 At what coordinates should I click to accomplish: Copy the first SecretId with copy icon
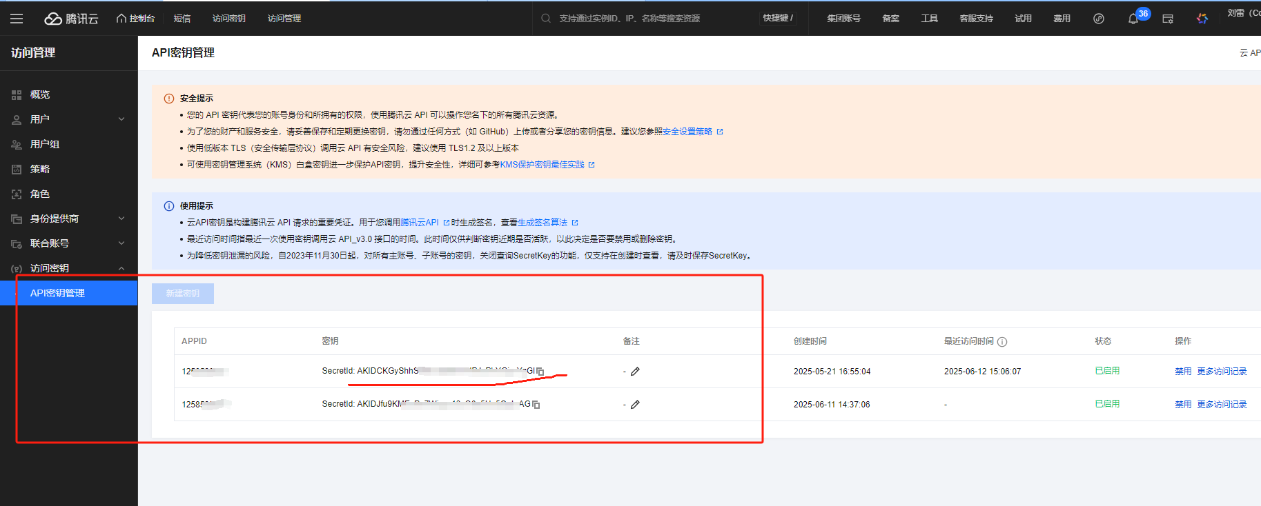point(540,372)
